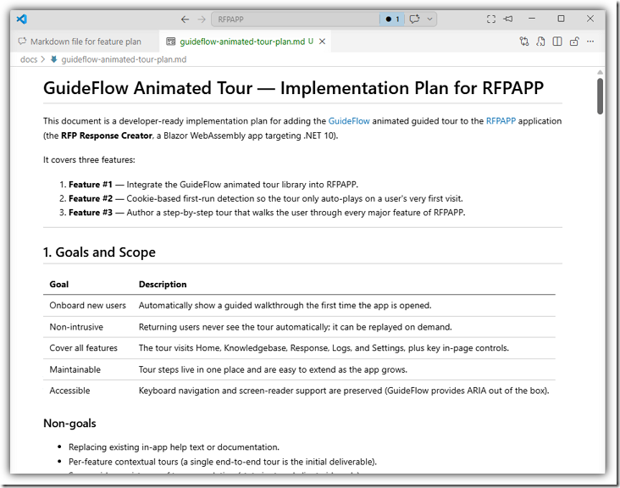Toggle the editor lock icon

(574, 42)
